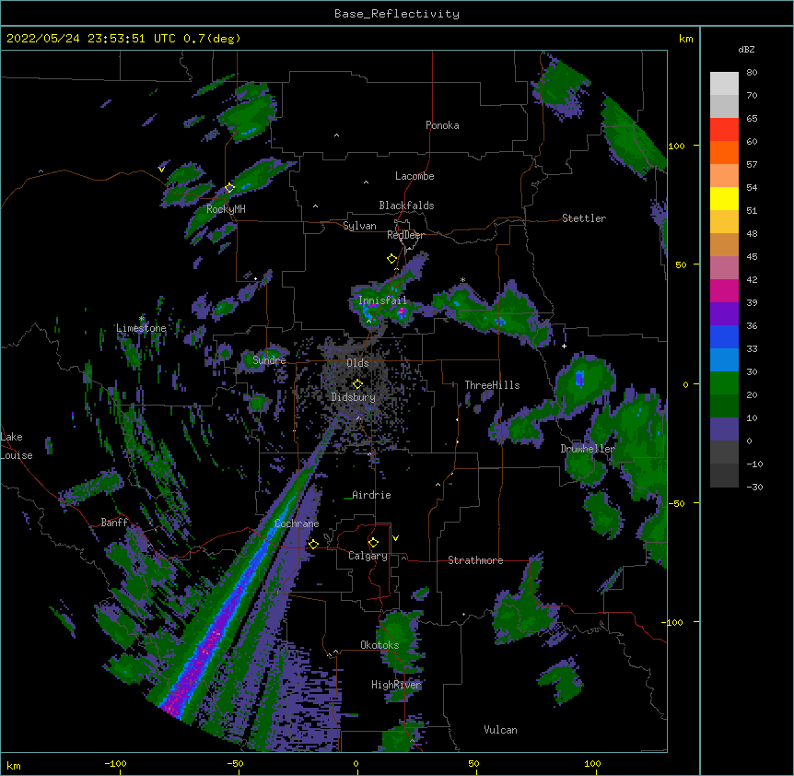Select the purple 36-39 dBZ legend swatch
The width and height of the screenshot is (794, 776).
724,313
